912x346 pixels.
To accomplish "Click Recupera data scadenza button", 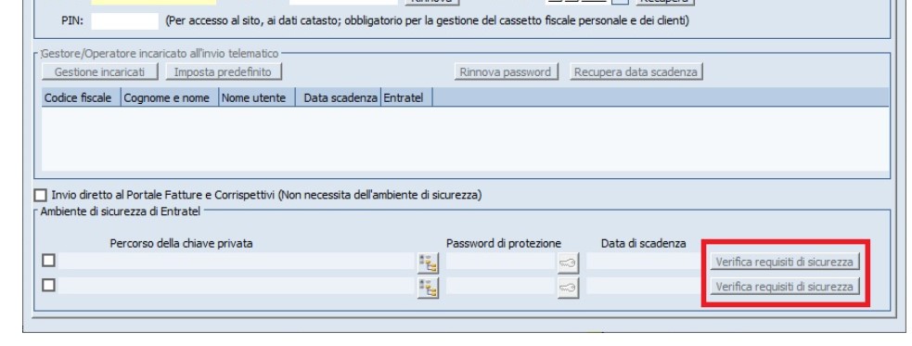I will [x=636, y=72].
